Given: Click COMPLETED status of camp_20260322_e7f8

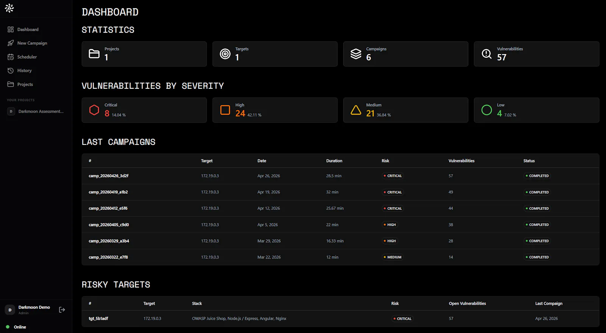Looking at the screenshot, I should (537, 257).
